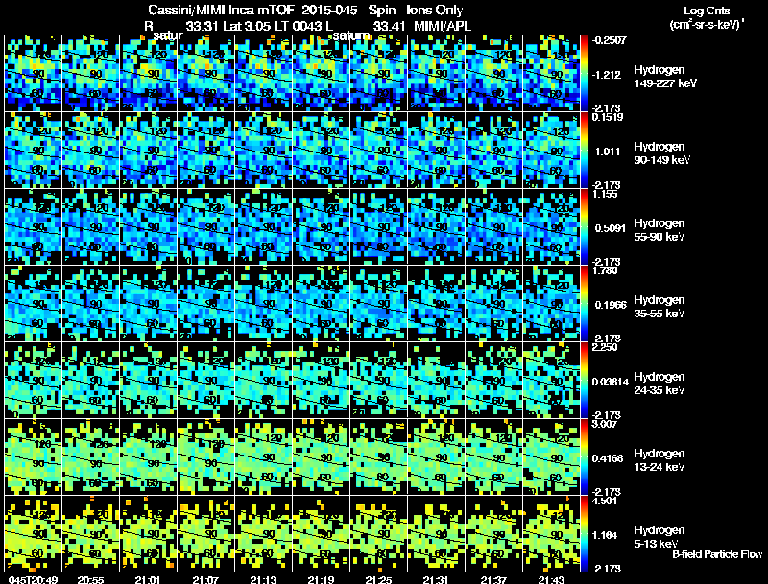
Task: Click the '0.03814' color scale value
Action: pyautogui.click(x=610, y=382)
